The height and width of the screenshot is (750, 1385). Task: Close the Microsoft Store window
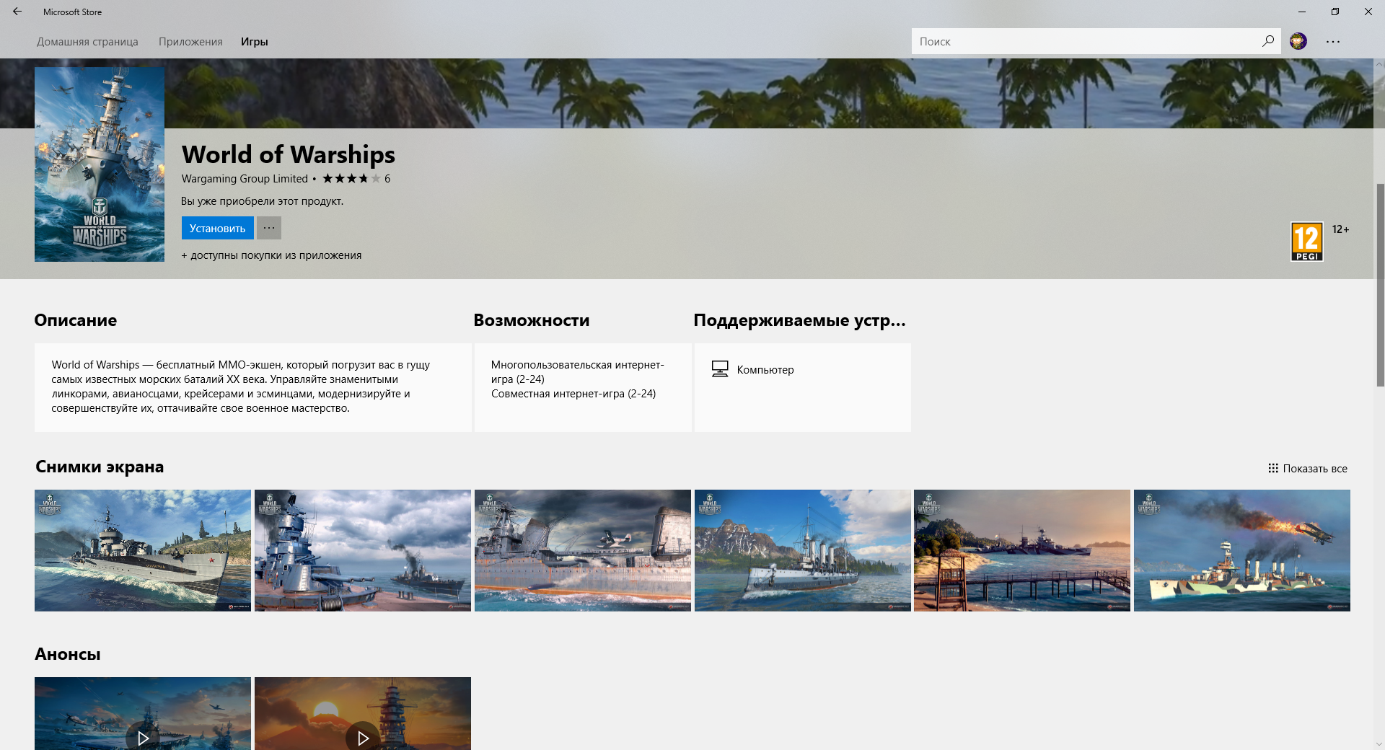1368,12
